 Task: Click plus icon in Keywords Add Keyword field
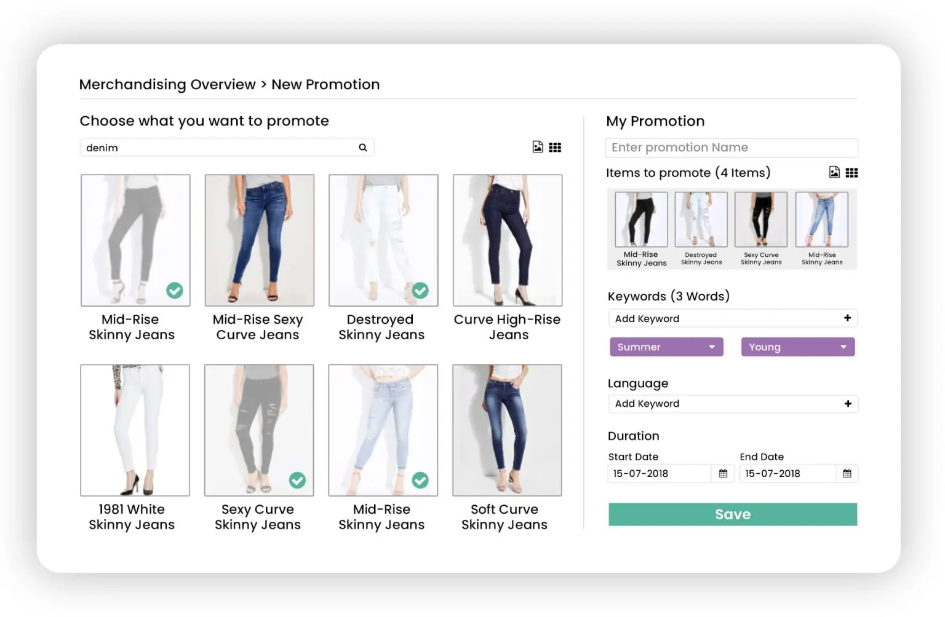point(847,318)
